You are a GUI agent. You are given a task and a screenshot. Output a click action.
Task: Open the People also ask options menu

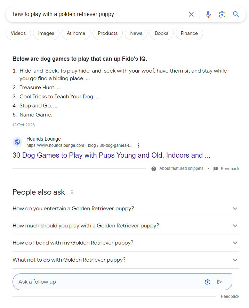pos(72,192)
